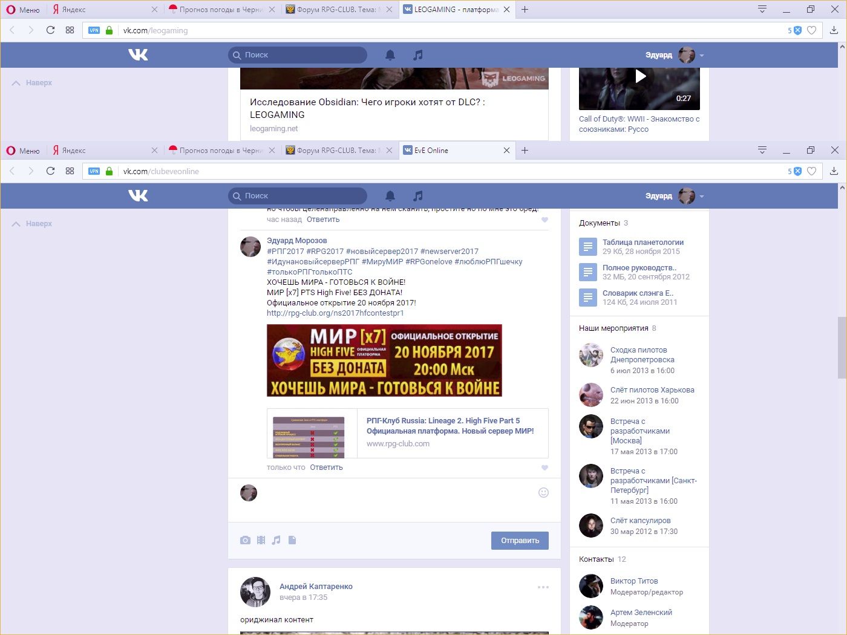
Task: Toggle the VPN badge in EvE Online window
Action: pos(94,171)
